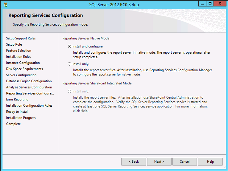Cancel the SQL Server setup

click(x=185, y=161)
